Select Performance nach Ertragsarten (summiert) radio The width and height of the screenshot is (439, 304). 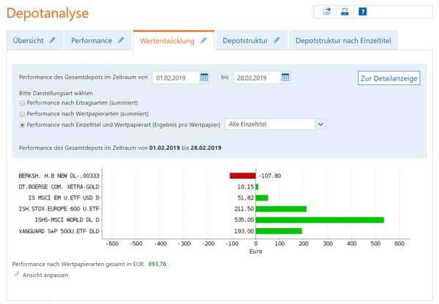coord(22,103)
